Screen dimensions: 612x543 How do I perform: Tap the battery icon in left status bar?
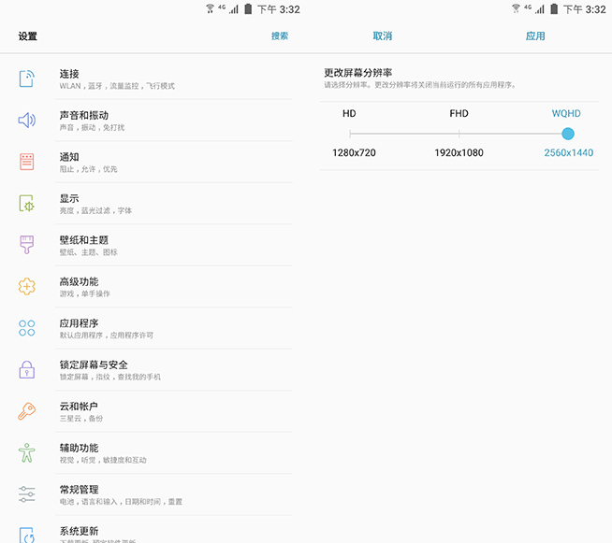(248, 9)
